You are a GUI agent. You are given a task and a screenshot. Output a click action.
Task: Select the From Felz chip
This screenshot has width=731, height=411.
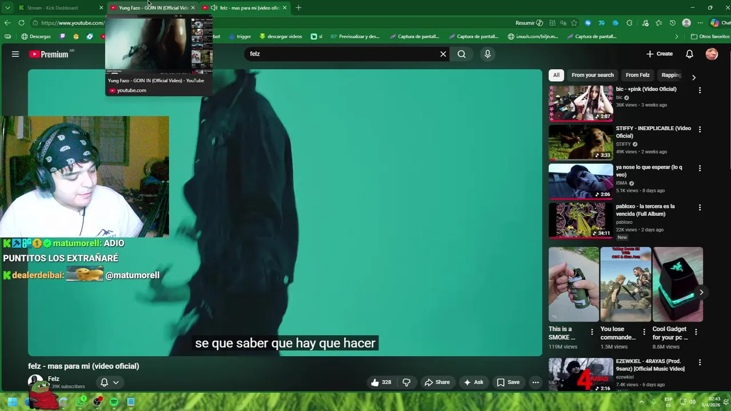click(637, 75)
